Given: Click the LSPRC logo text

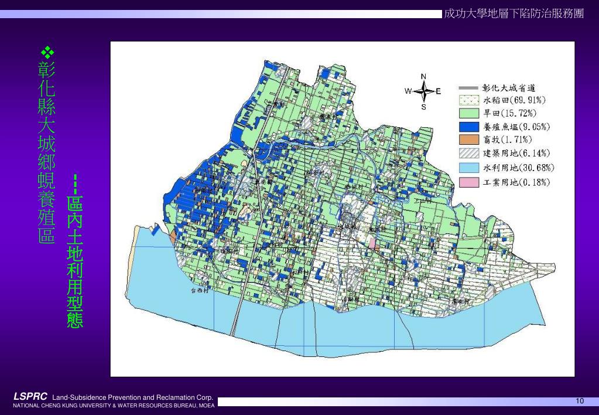Looking at the screenshot, I should pyautogui.click(x=30, y=396).
